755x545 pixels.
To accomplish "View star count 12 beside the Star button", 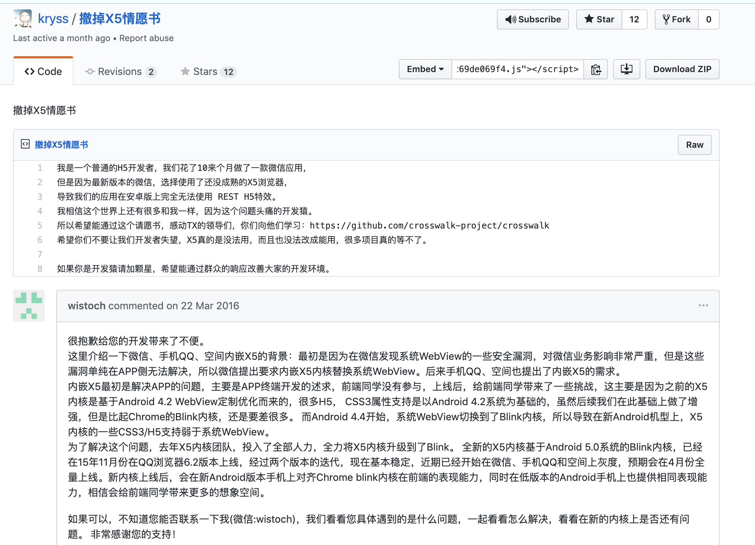I will [634, 19].
